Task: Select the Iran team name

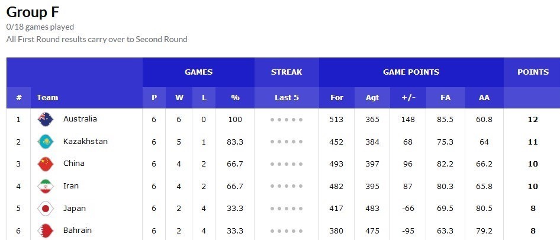Action: point(71,186)
